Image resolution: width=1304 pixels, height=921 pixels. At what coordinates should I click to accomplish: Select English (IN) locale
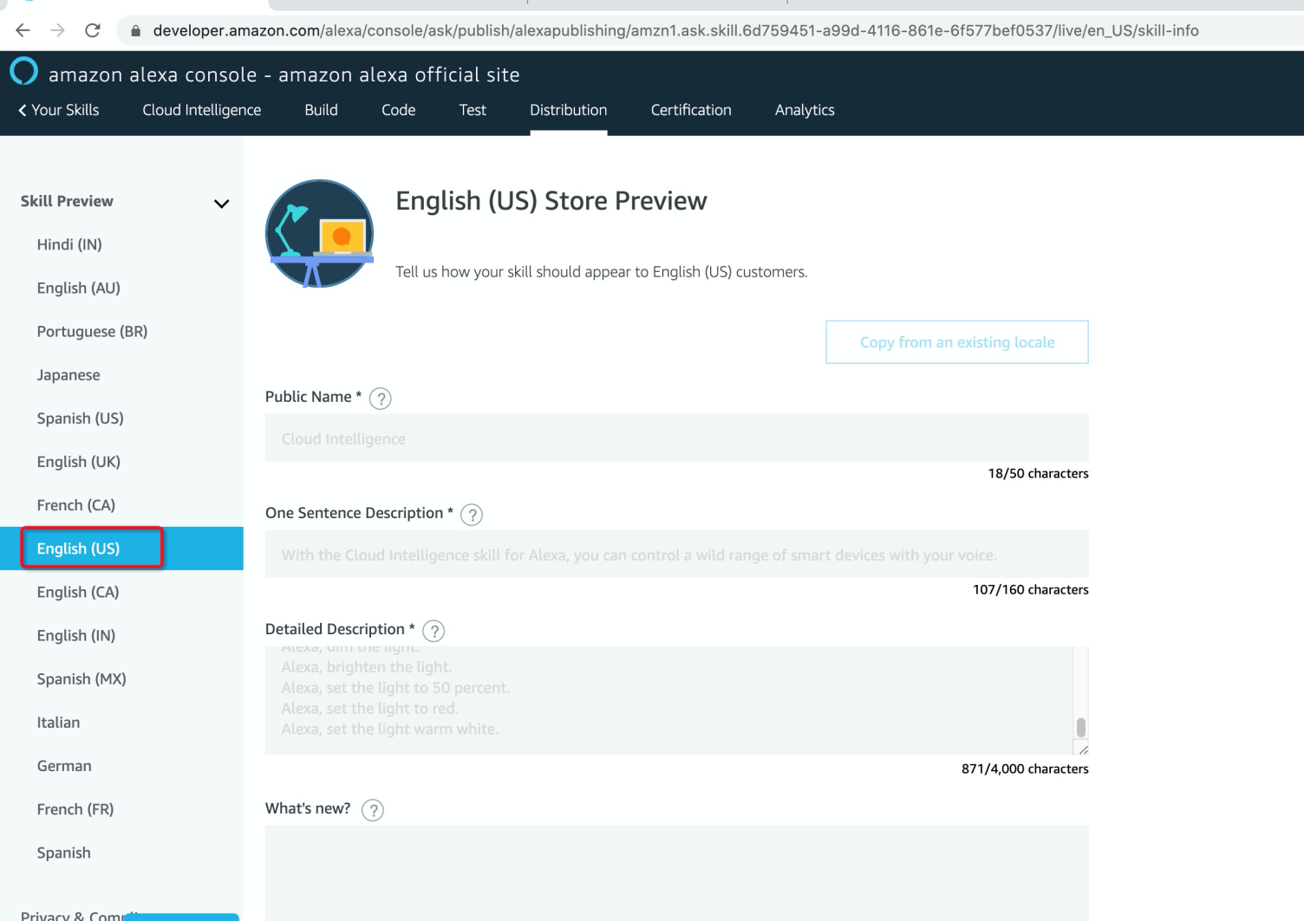[76, 635]
